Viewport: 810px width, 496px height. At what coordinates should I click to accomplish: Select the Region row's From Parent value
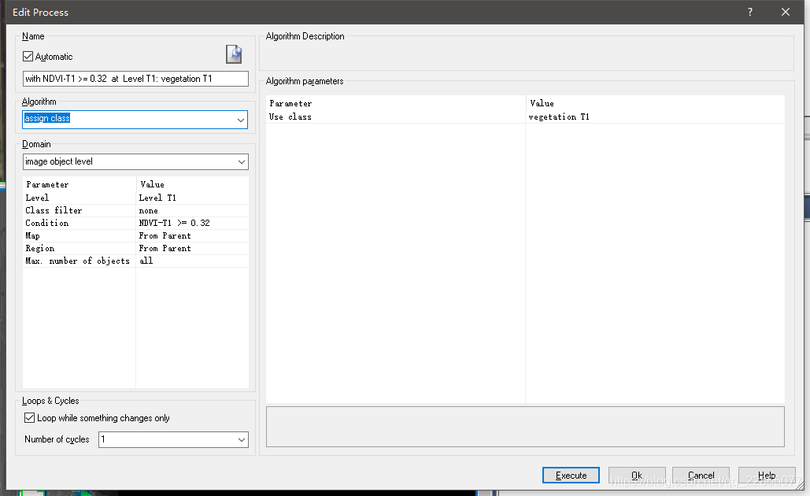192,248
